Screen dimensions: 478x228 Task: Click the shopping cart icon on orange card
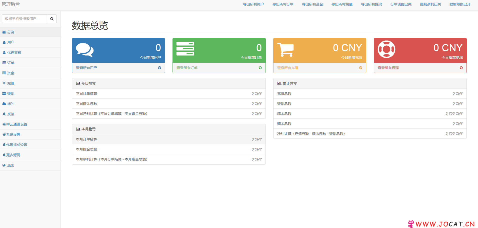click(285, 49)
